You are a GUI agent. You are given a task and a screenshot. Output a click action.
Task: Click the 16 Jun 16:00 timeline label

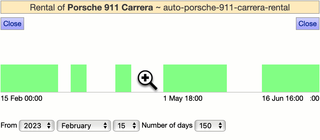coord(283,98)
